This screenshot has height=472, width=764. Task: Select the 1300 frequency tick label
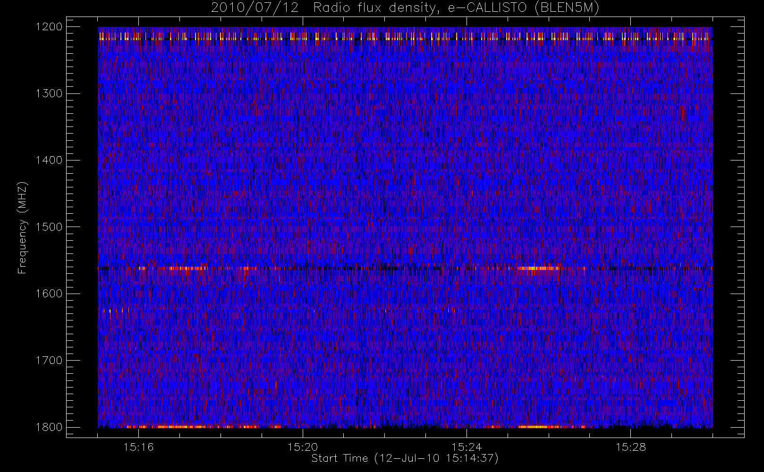pyautogui.click(x=49, y=93)
